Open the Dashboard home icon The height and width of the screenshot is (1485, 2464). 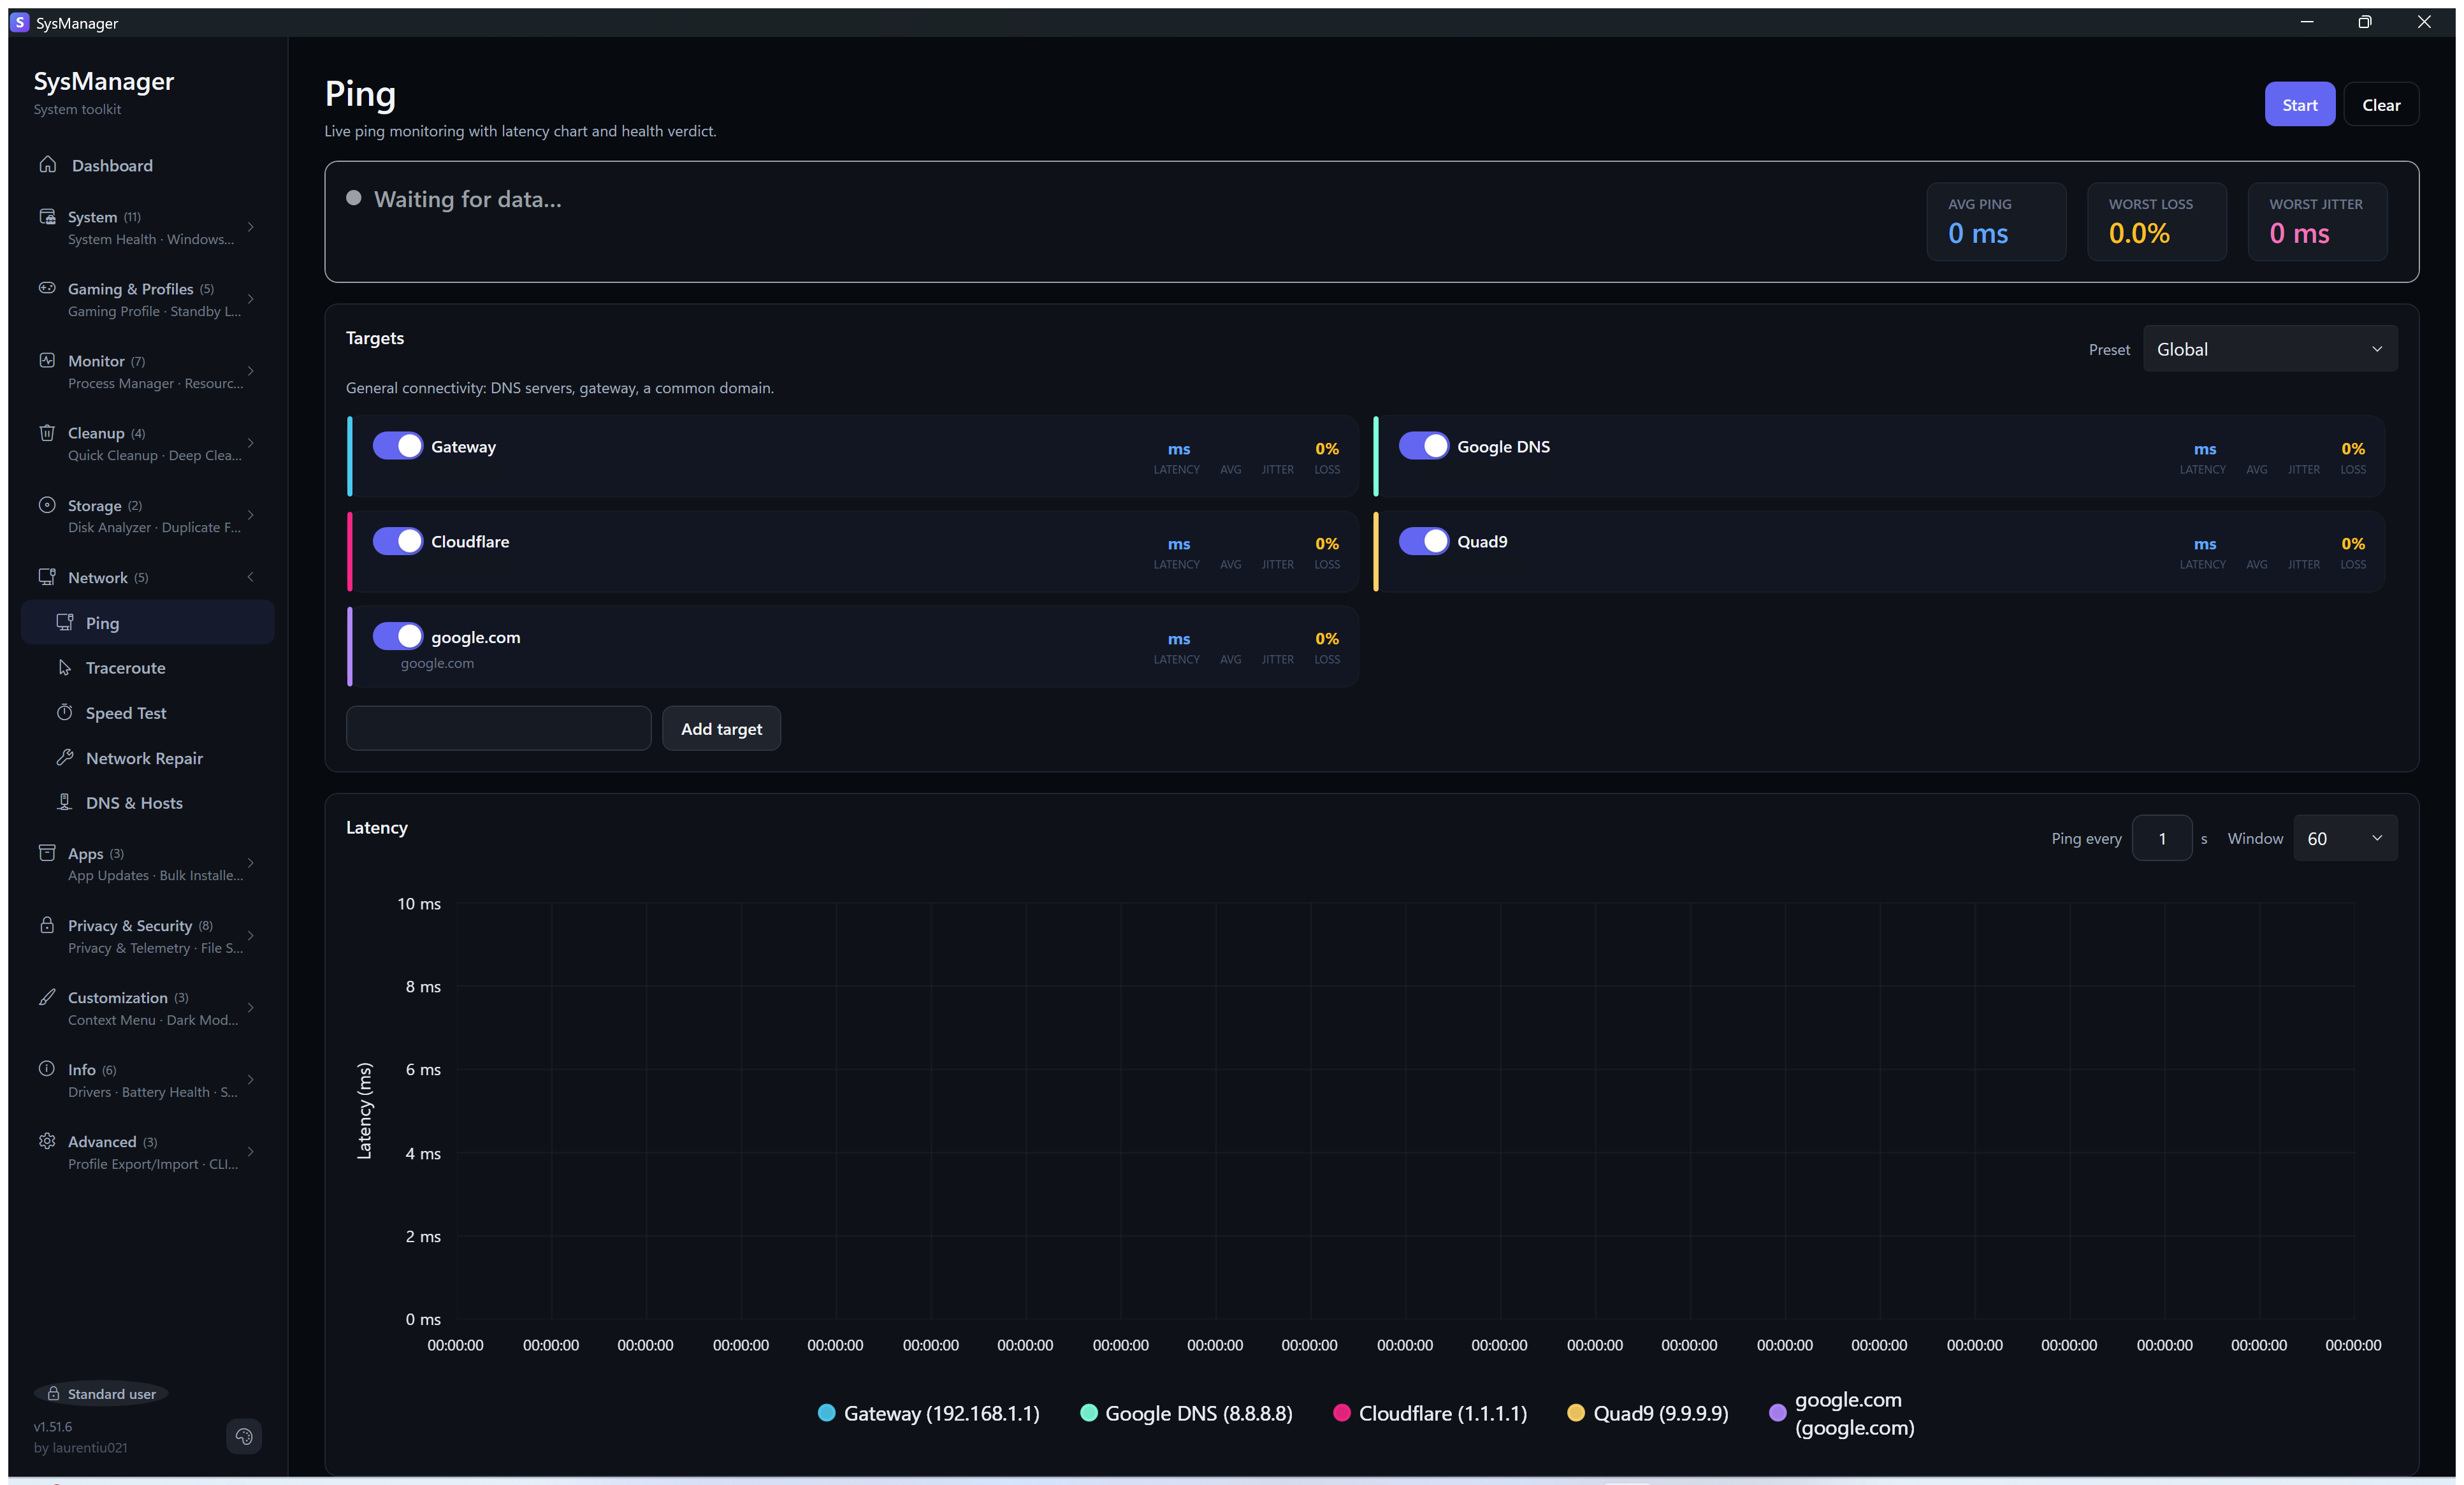click(47, 164)
